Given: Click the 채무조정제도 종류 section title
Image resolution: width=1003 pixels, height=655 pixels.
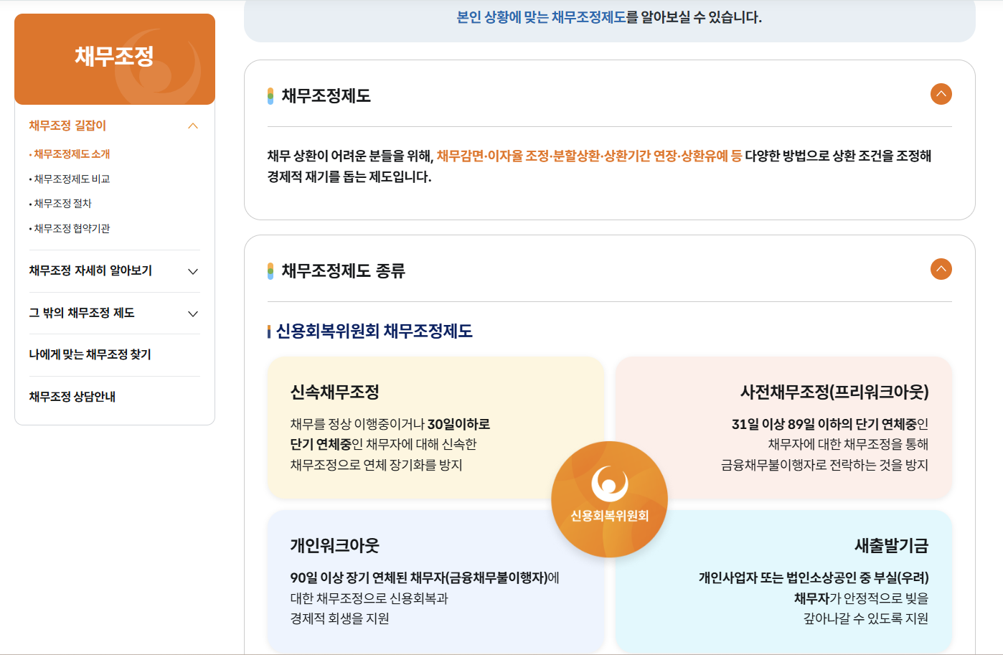Looking at the screenshot, I should (344, 271).
